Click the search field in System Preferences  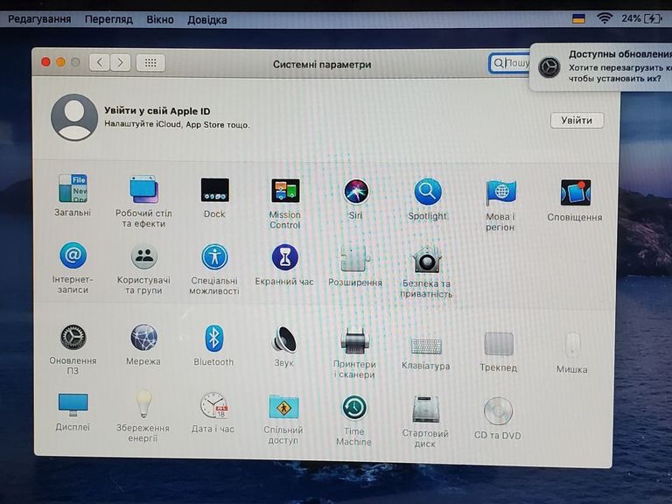510,63
